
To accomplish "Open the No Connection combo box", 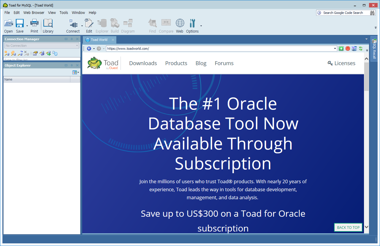I will (42, 46).
